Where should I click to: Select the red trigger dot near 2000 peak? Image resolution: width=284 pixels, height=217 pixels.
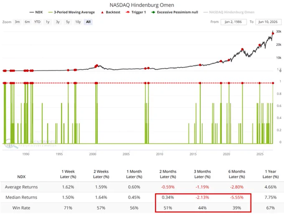(x=96, y=66)
